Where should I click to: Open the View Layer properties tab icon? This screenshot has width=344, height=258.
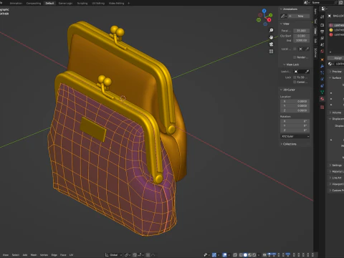pyautogui.click(x=322, y=38)
